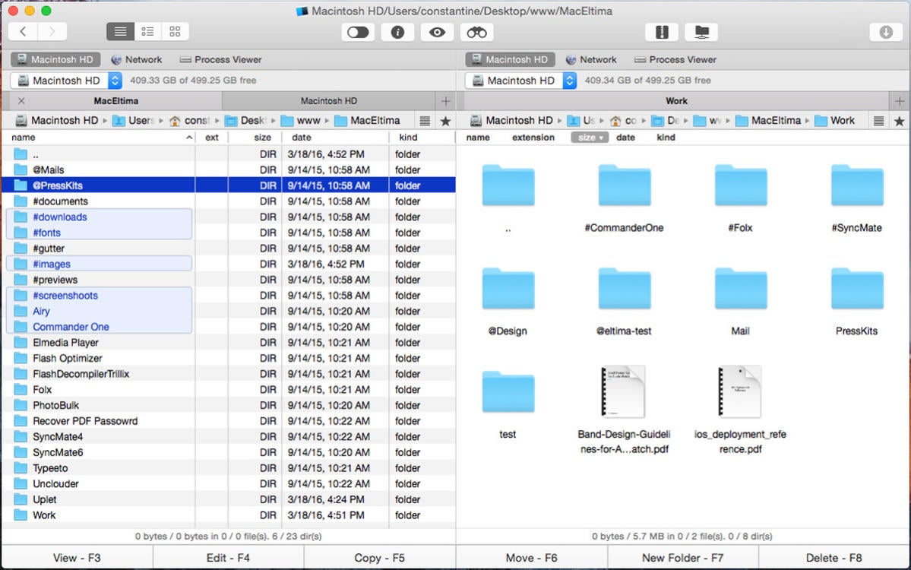Image resolution: width=911 pixels, height=570 pixels.
Task: Add new tab in left pane
Action: coord(446,101)
